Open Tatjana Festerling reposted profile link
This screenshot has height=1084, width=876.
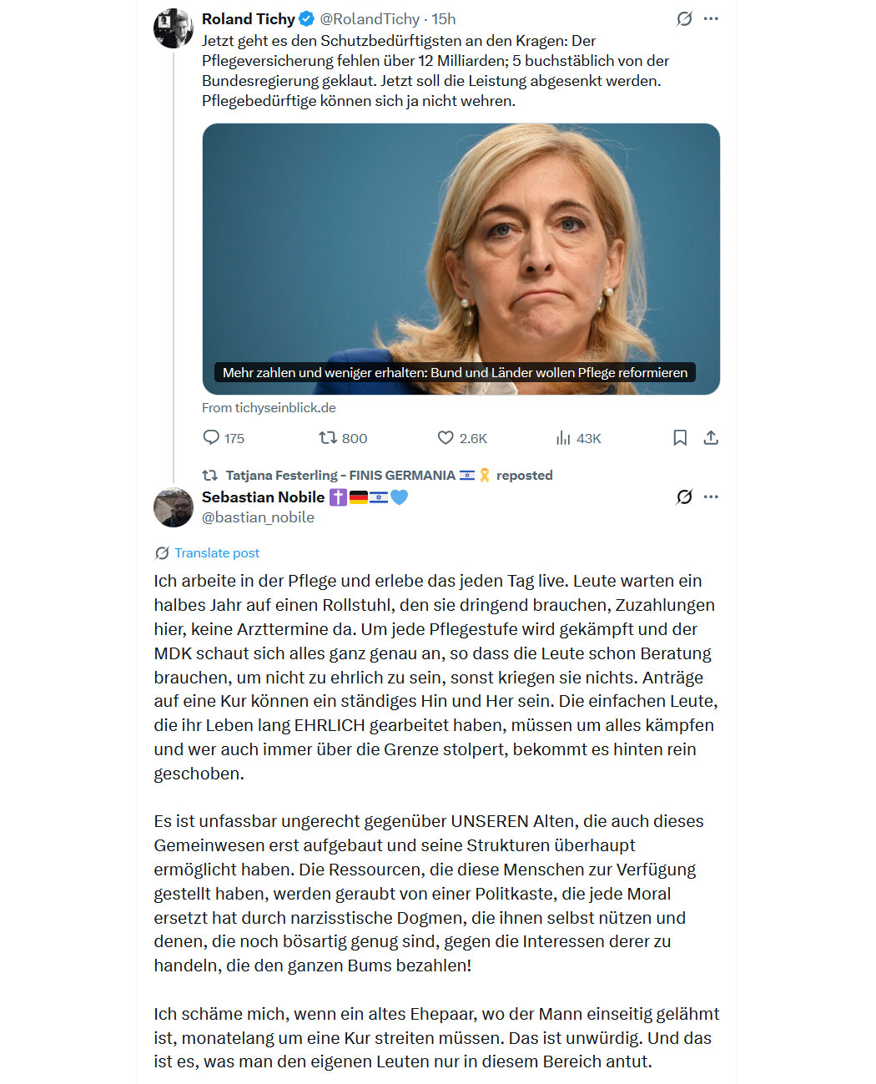(x=340, y=475)
